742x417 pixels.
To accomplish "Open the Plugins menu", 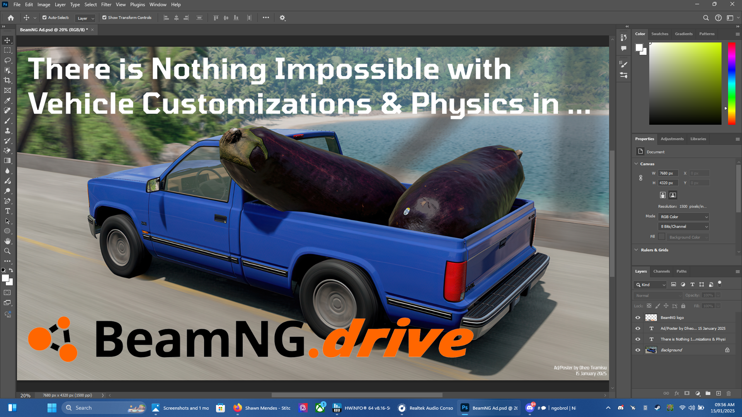I will (138, 5).
